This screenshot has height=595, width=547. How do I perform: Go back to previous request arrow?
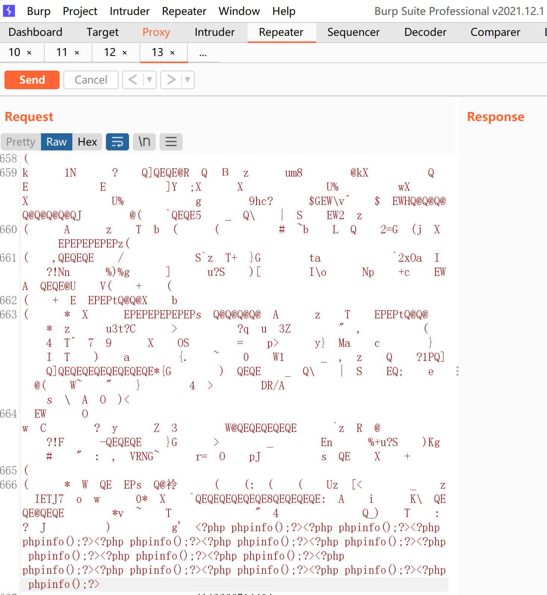point(133,80)
